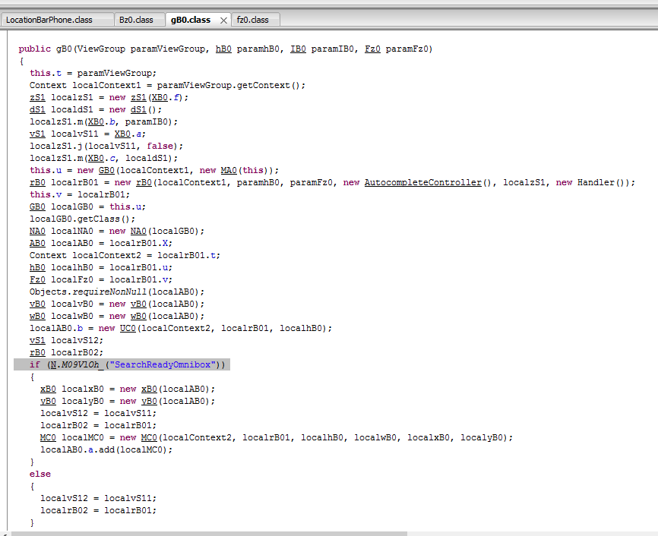Open the dS1 constructor link after new
658x536 pixels.
(x=138, y=109)
